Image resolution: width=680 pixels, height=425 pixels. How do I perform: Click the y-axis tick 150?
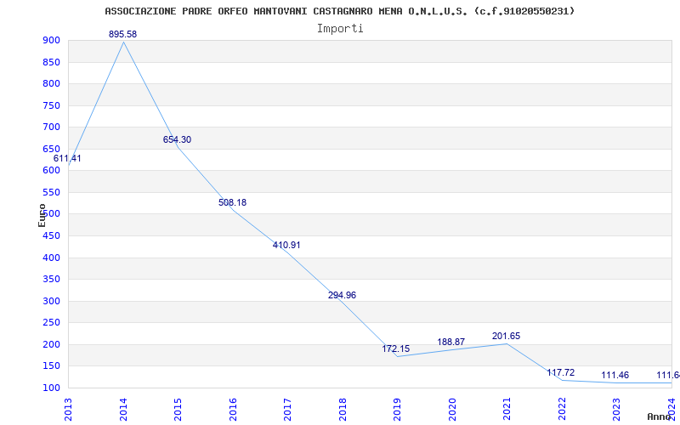(51, 366)
